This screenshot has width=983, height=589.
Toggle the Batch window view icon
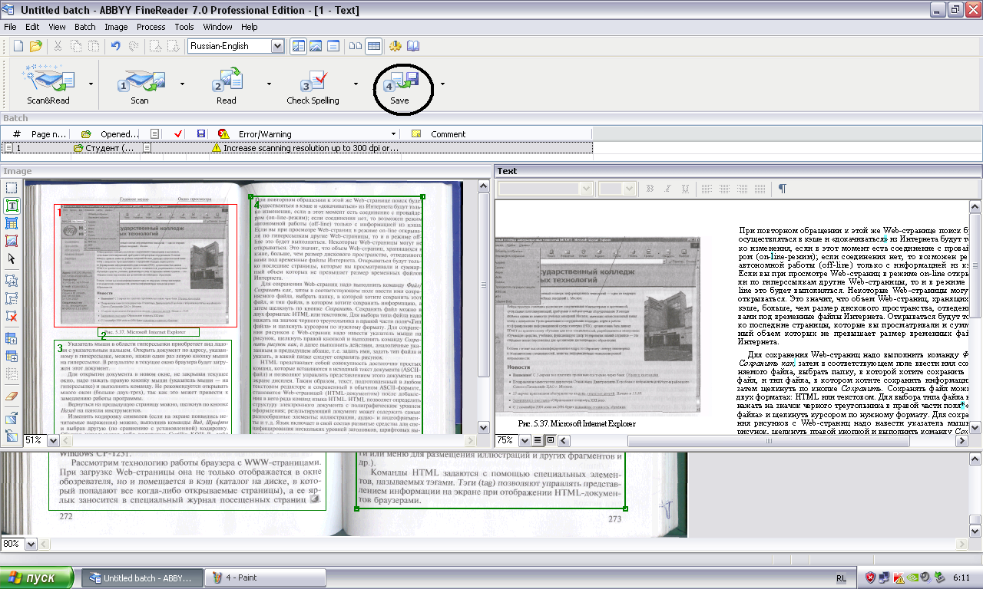coord(297,46)
